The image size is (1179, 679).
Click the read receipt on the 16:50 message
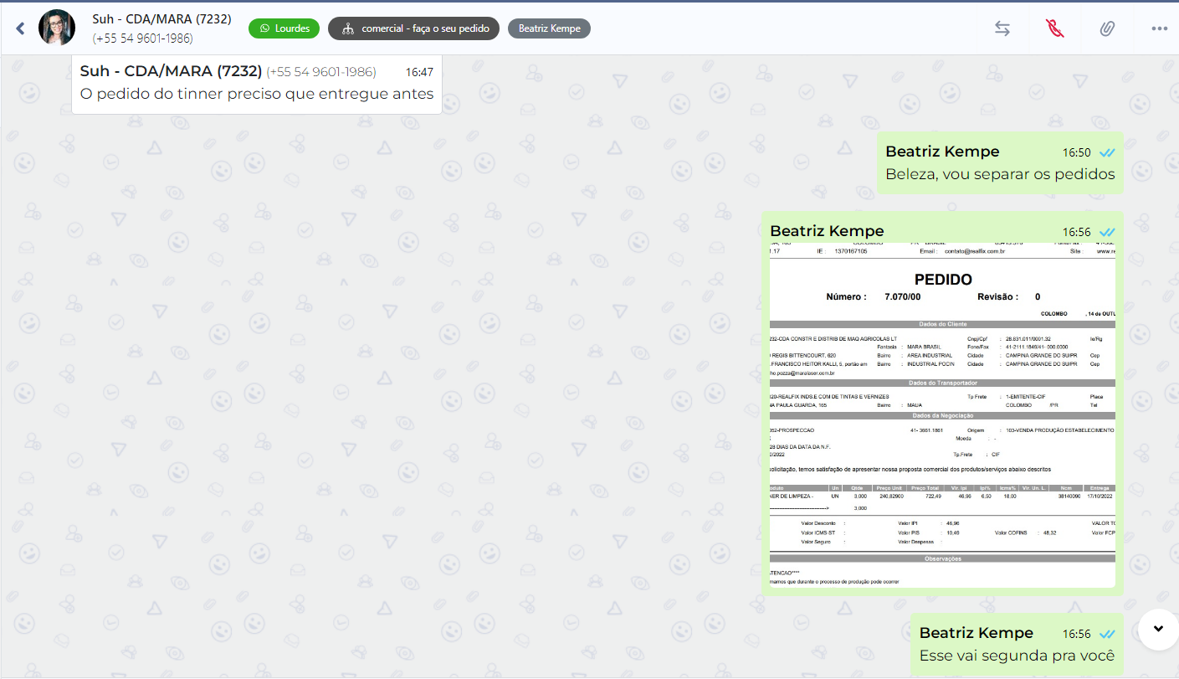pyautogui.click(x=1107, y=152)
